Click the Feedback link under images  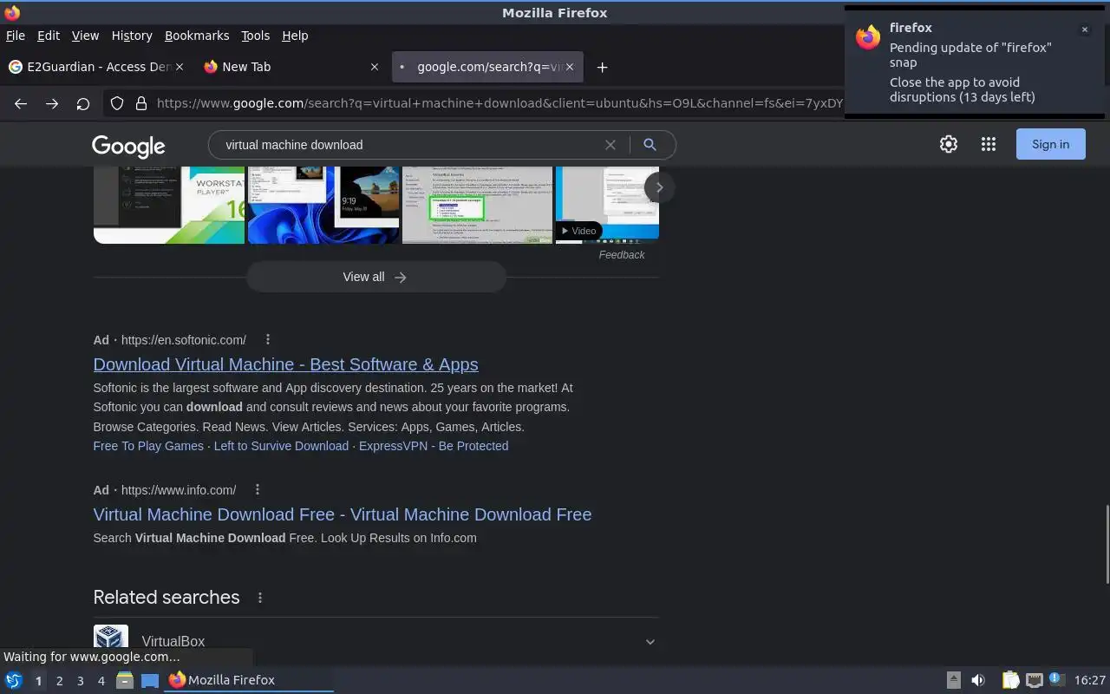pyautogui.click(x=622, y=255)
